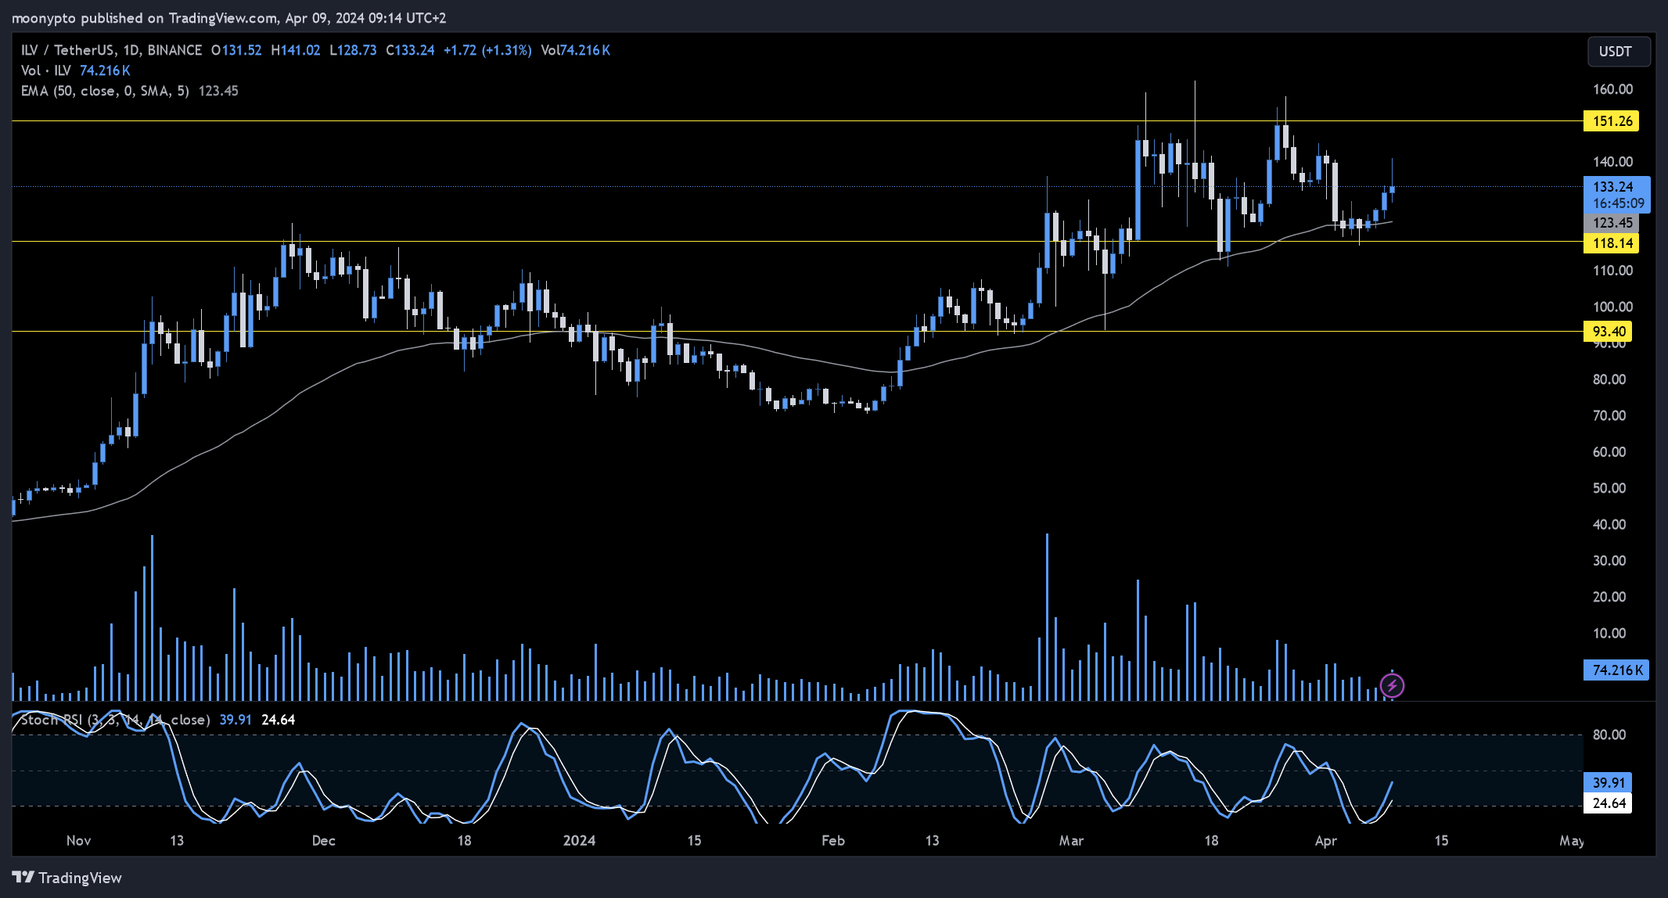Viewport: 1668px width, 898px height.
Task: Click the May label on time axis
Action: pyautogui.click(x=1571, y=841)
